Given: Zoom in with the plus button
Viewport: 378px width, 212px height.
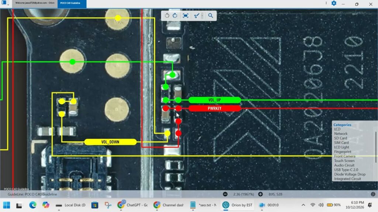Looking at the screenshot, I should click(x=260, y=194).
